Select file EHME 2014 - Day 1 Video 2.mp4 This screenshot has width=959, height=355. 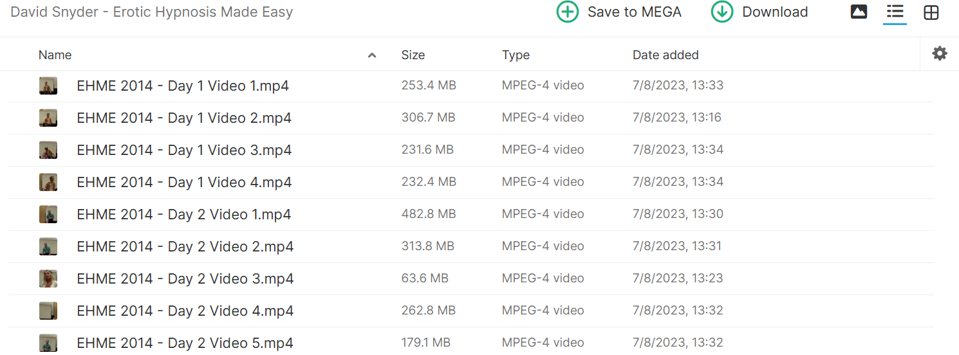[x=184, y=118]
